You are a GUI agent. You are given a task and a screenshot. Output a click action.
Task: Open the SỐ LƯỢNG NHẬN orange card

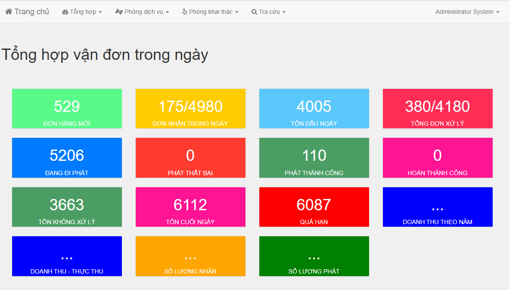point(191,256)
